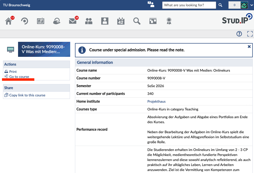Open the Profile person icon
Viewport: 254px width, 173px height.
105,21
